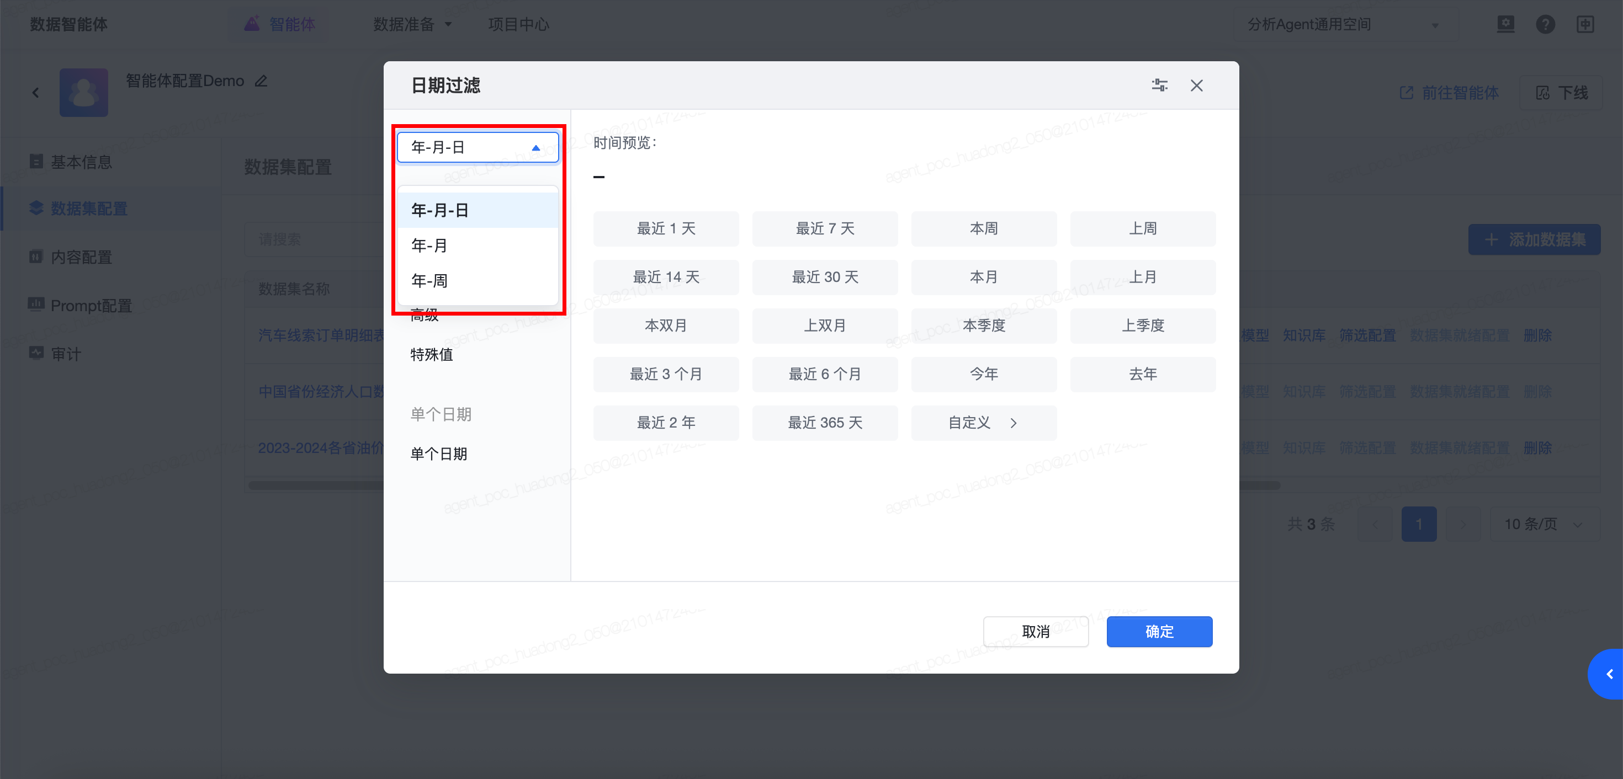Open 项目中心 in the top navigation
The height and width of the screenshot is (779, 1623).
518,24
